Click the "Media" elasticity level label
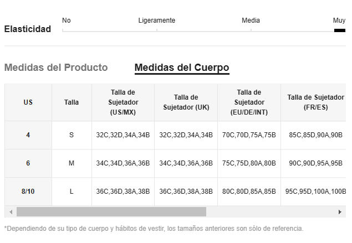This screenshot has width=352, height=243. click(251, 20)
